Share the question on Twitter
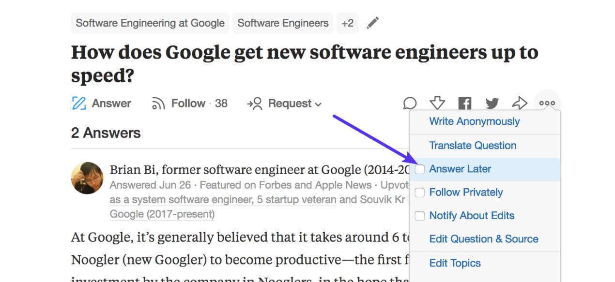 (x=492, y=103)
